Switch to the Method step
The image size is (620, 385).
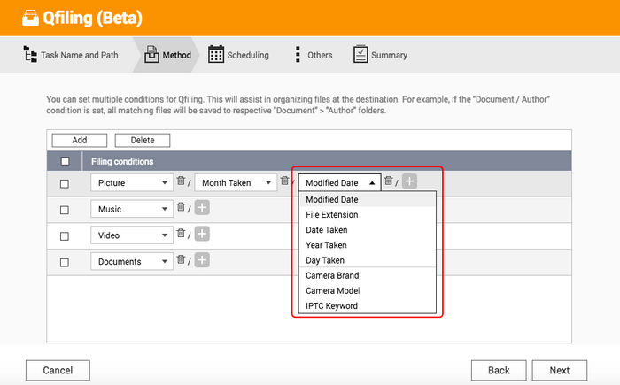click(167, 55)
